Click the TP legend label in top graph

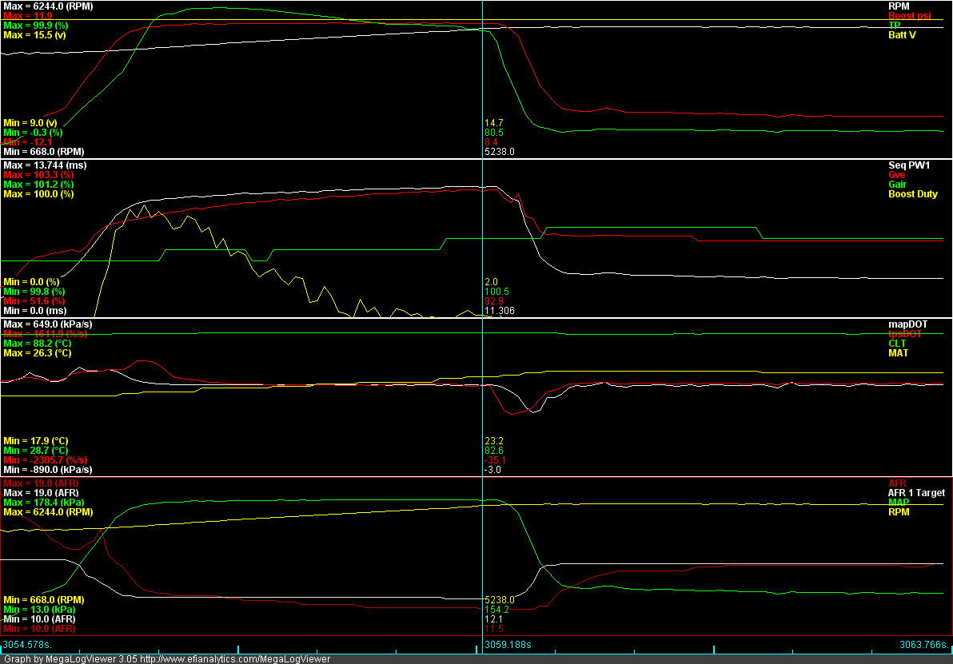[x=894, y=25]
